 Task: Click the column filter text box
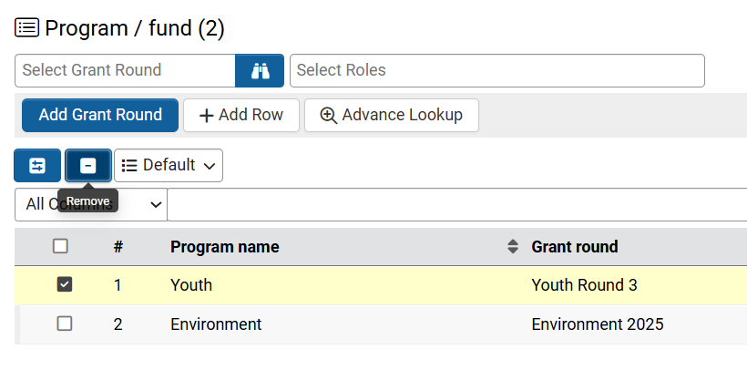click(455, 204)
